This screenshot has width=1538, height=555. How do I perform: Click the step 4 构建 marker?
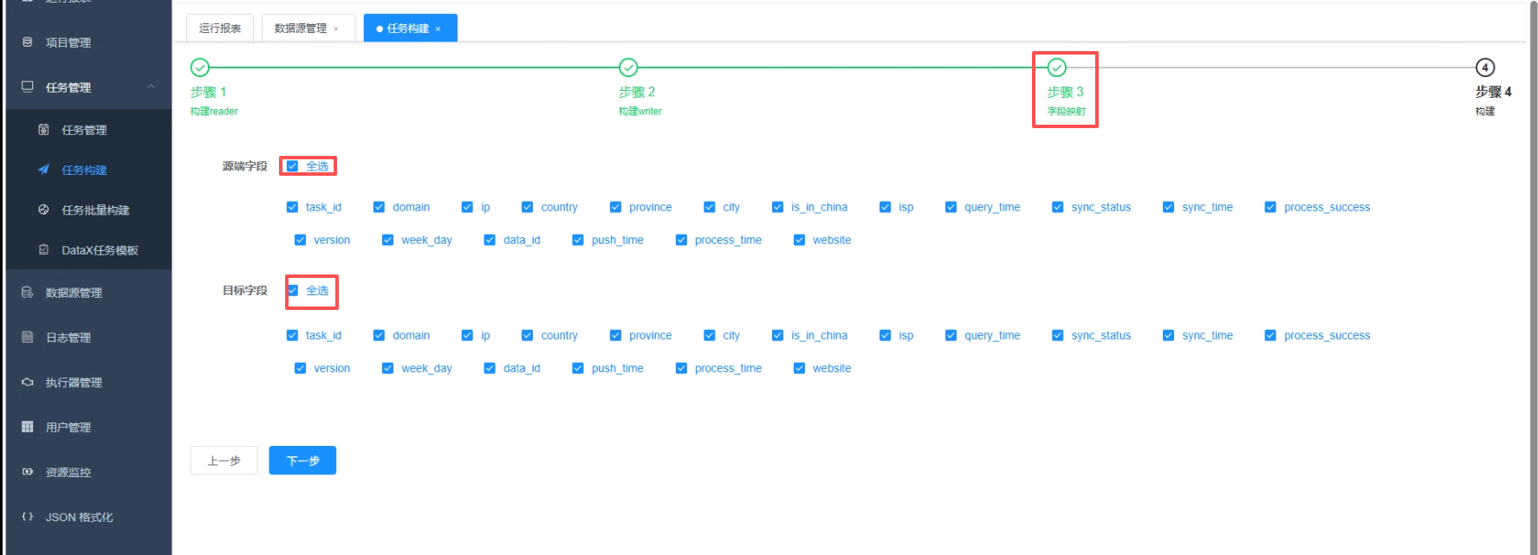(1484, 68)
